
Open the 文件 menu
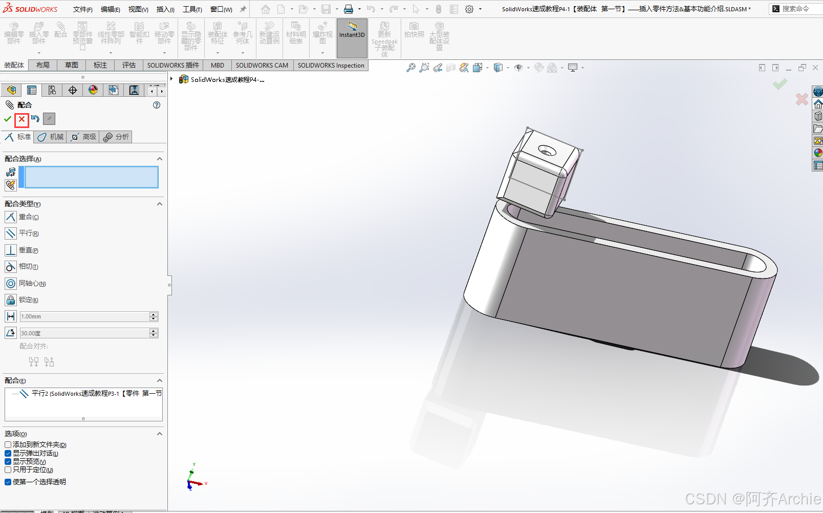(82, 9)
